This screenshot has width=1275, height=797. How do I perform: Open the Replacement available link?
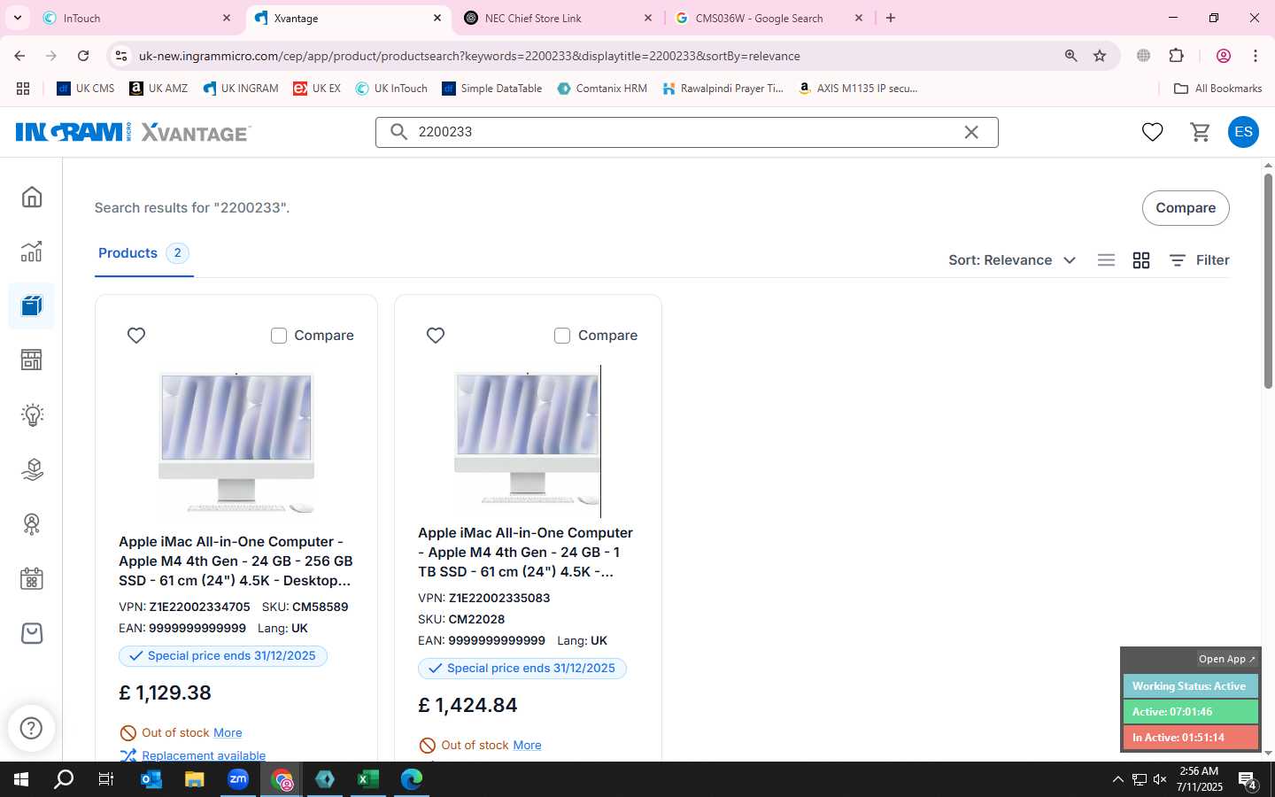204,755
